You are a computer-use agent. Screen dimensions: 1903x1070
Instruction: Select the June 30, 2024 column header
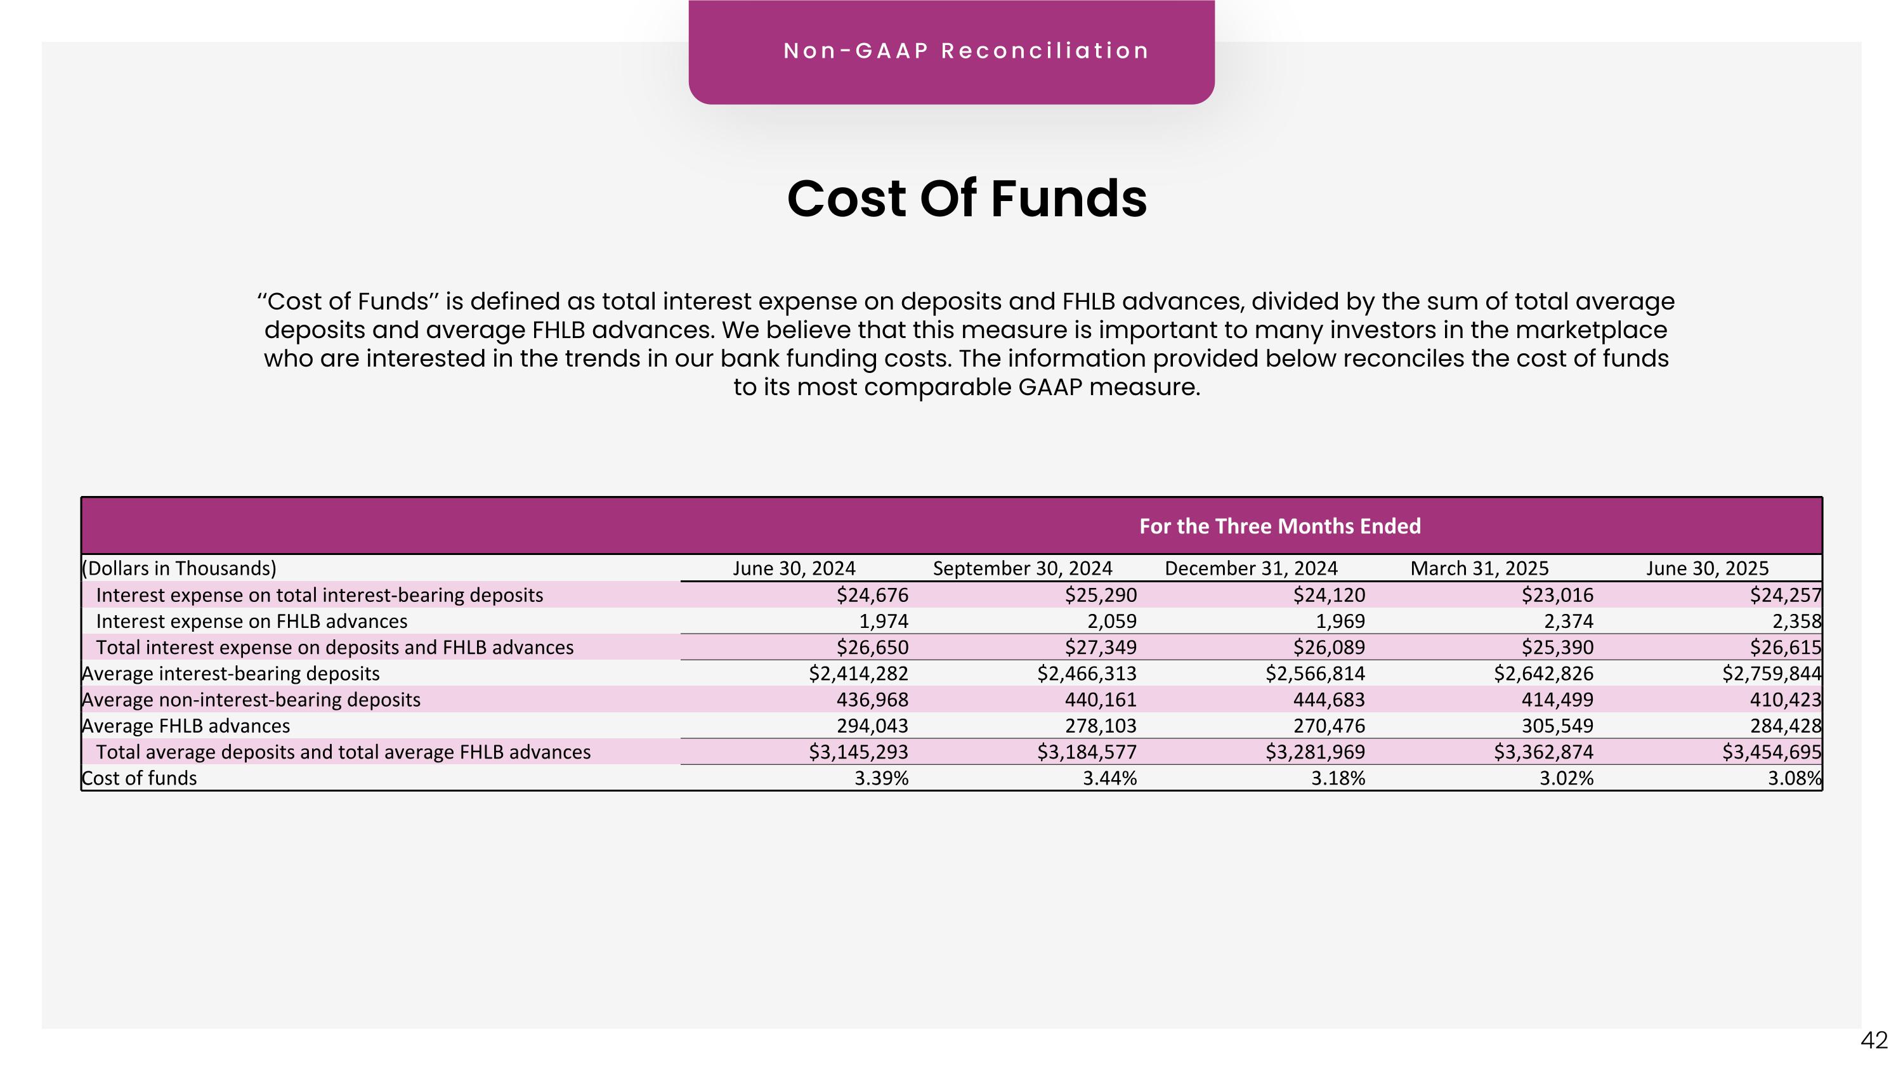tap(794, 568)
